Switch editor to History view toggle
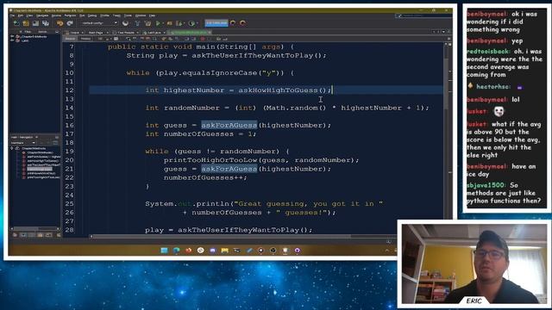 coord(85,39)
